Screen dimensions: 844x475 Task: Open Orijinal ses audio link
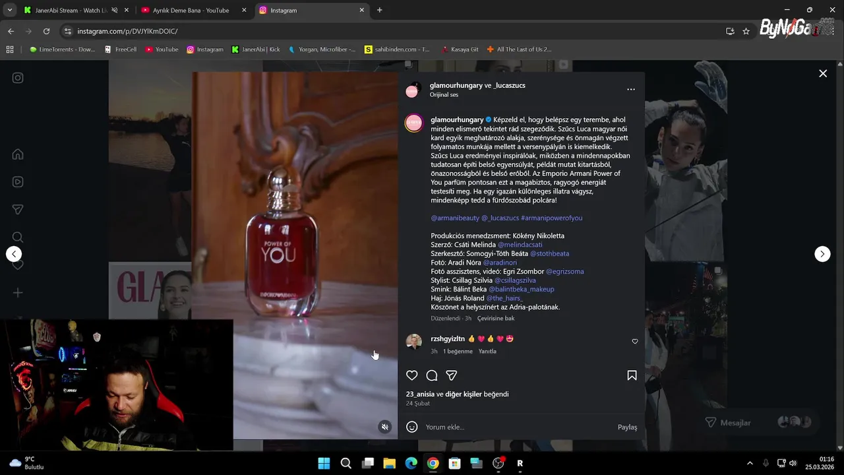click(444, 94)
